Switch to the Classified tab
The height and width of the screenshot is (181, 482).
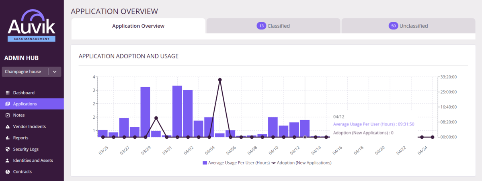[273, 26]
